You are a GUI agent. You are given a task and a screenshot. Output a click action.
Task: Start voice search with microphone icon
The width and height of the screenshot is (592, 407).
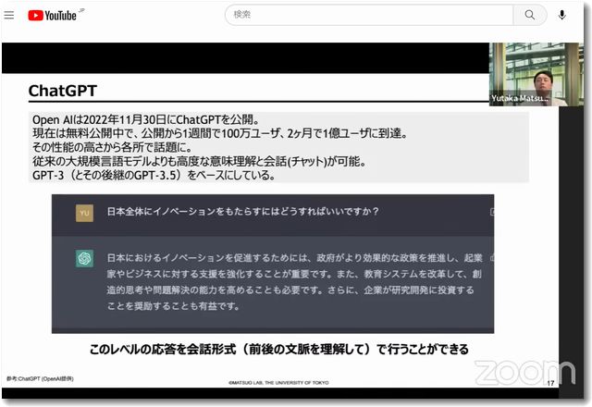click(x=561, y=15)
